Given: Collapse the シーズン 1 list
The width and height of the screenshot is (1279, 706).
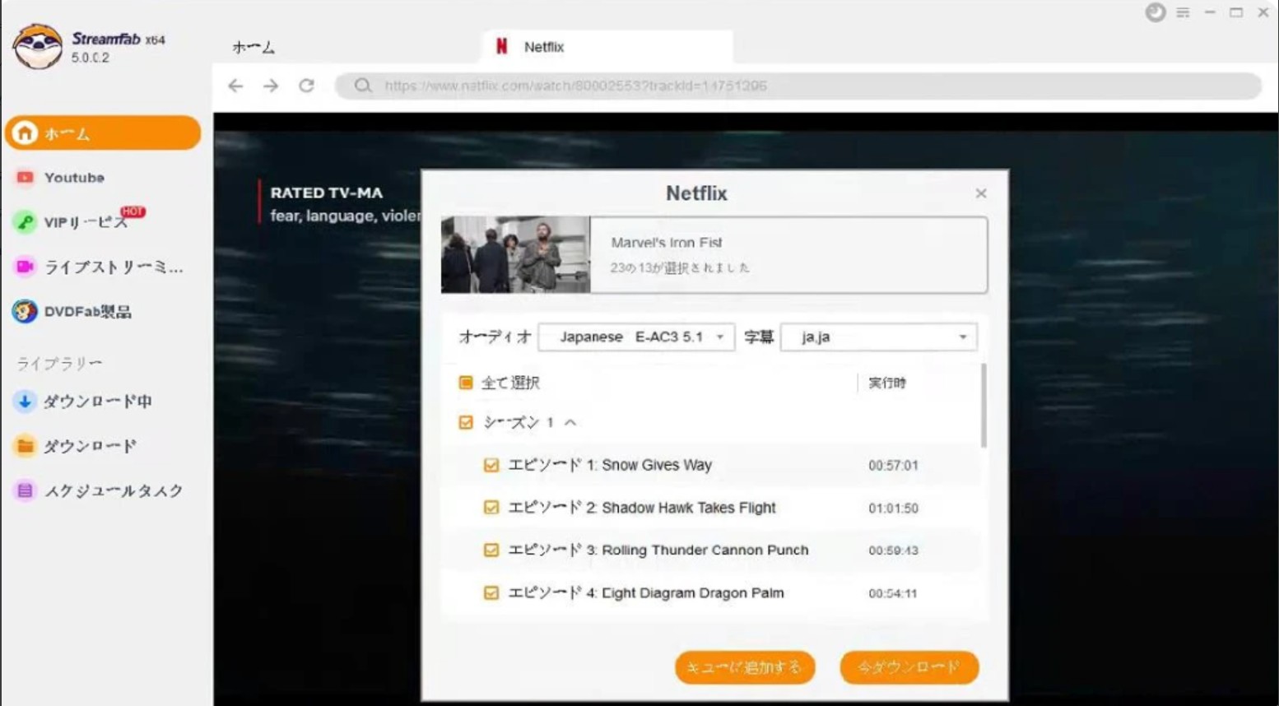Looking at the screenshot, I should point(570,422).
